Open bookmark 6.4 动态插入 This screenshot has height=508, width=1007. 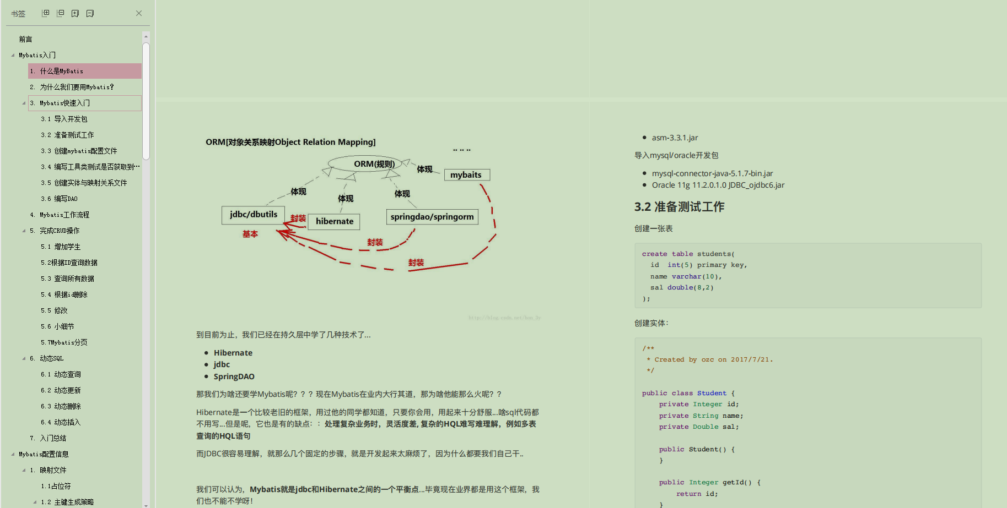pyautogui.click(x=61, y=422)
